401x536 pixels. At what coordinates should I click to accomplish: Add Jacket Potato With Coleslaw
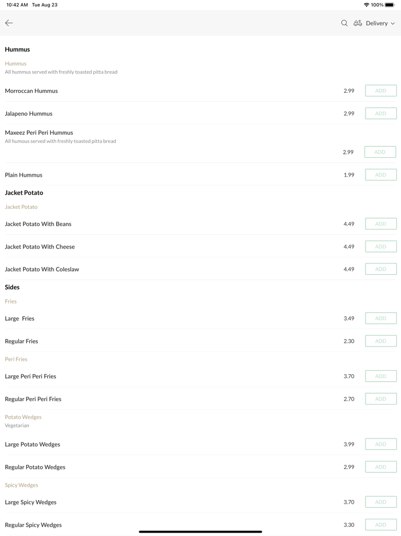(380, 269)
